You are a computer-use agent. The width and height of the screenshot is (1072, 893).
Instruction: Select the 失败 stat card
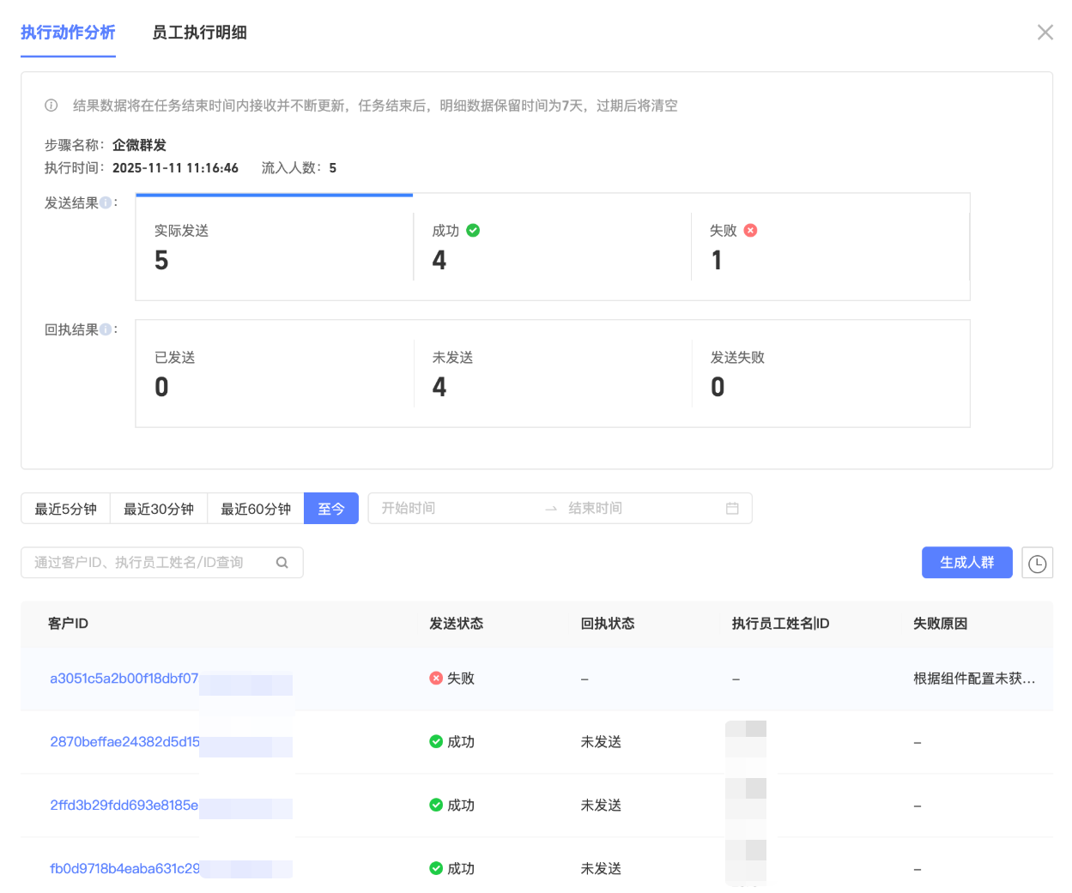[x=830, y=247]
